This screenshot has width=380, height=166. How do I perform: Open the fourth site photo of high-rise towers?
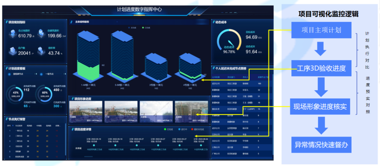191,111
